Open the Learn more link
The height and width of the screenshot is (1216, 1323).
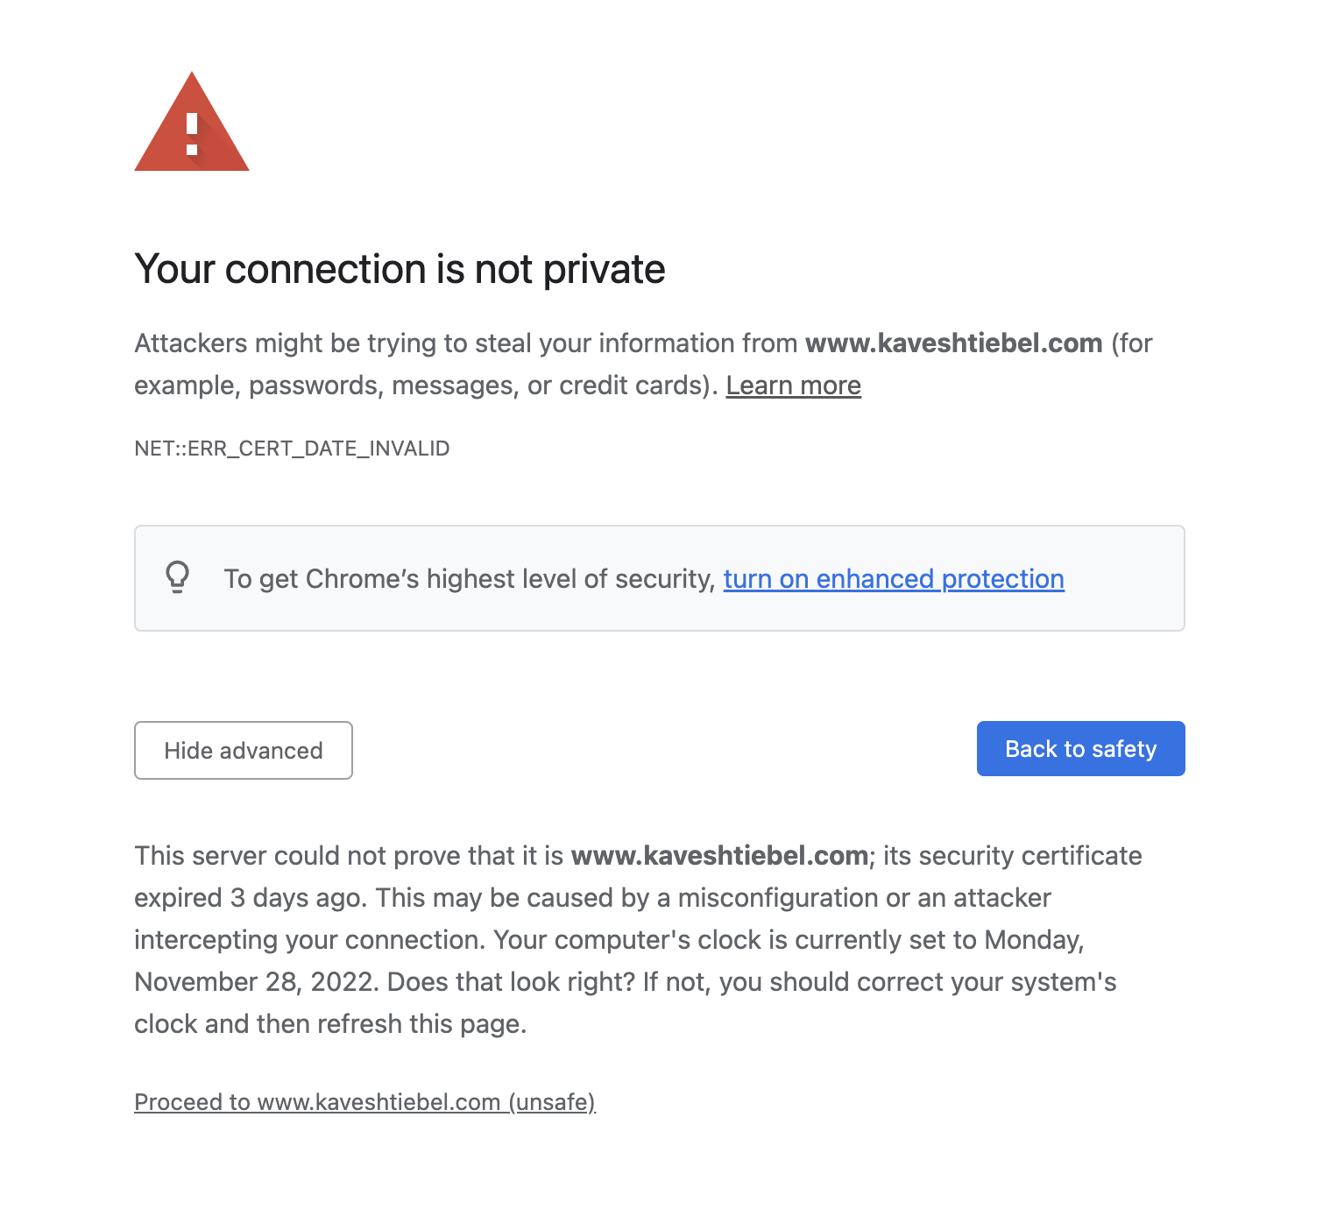coord(793,385)
